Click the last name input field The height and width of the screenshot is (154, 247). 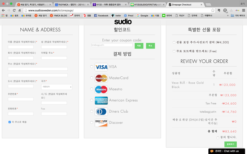[x=54, y=47]
